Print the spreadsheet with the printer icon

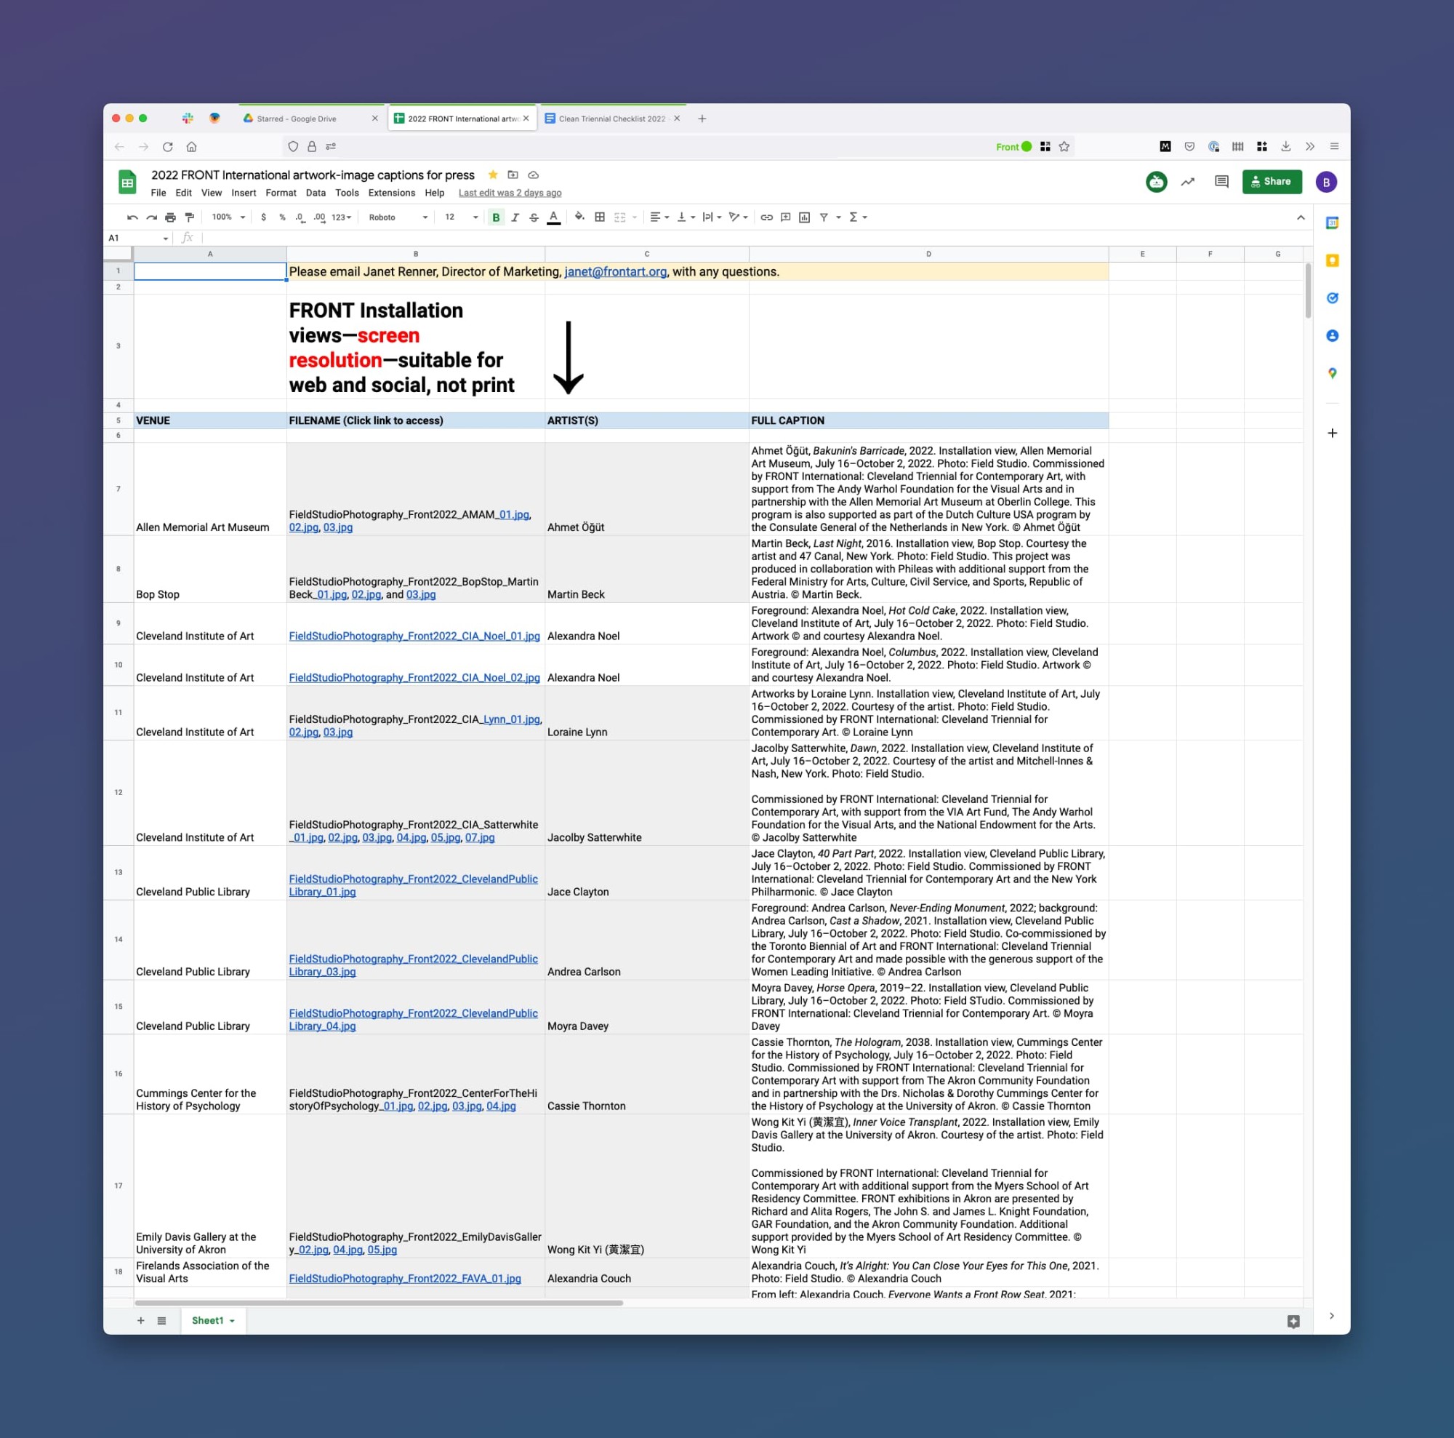click(170, 217)
